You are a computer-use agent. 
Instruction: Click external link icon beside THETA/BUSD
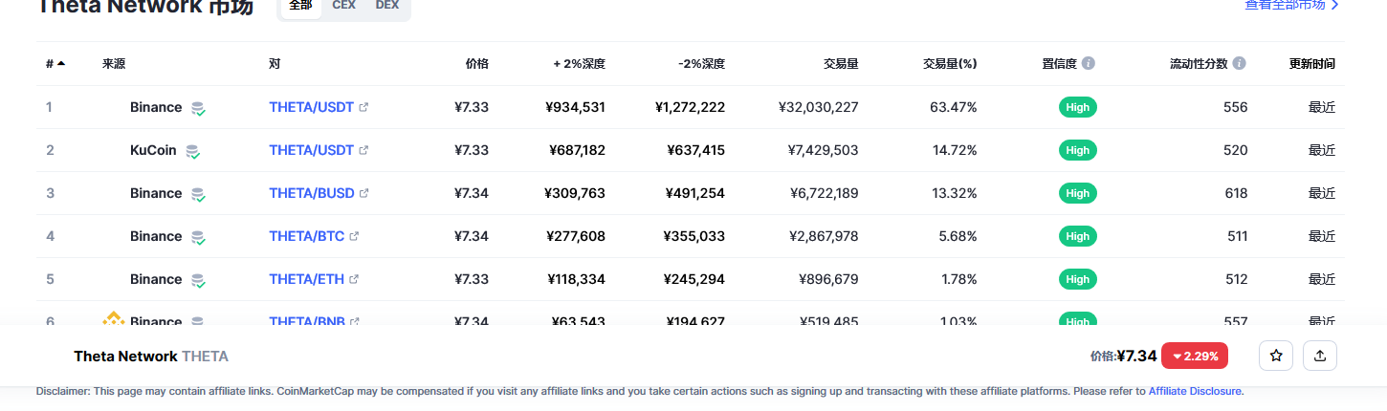363,193
